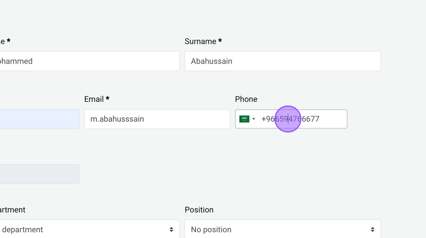Viewport: 426px width, 238px height.
Task: Click the Email label text
Action: pos(94,99)
